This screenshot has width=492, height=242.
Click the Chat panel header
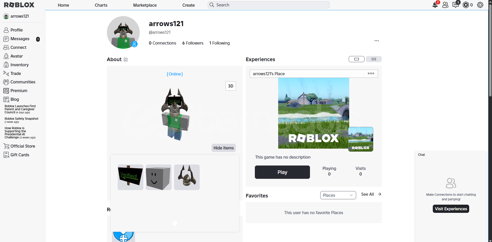(451, 155)
